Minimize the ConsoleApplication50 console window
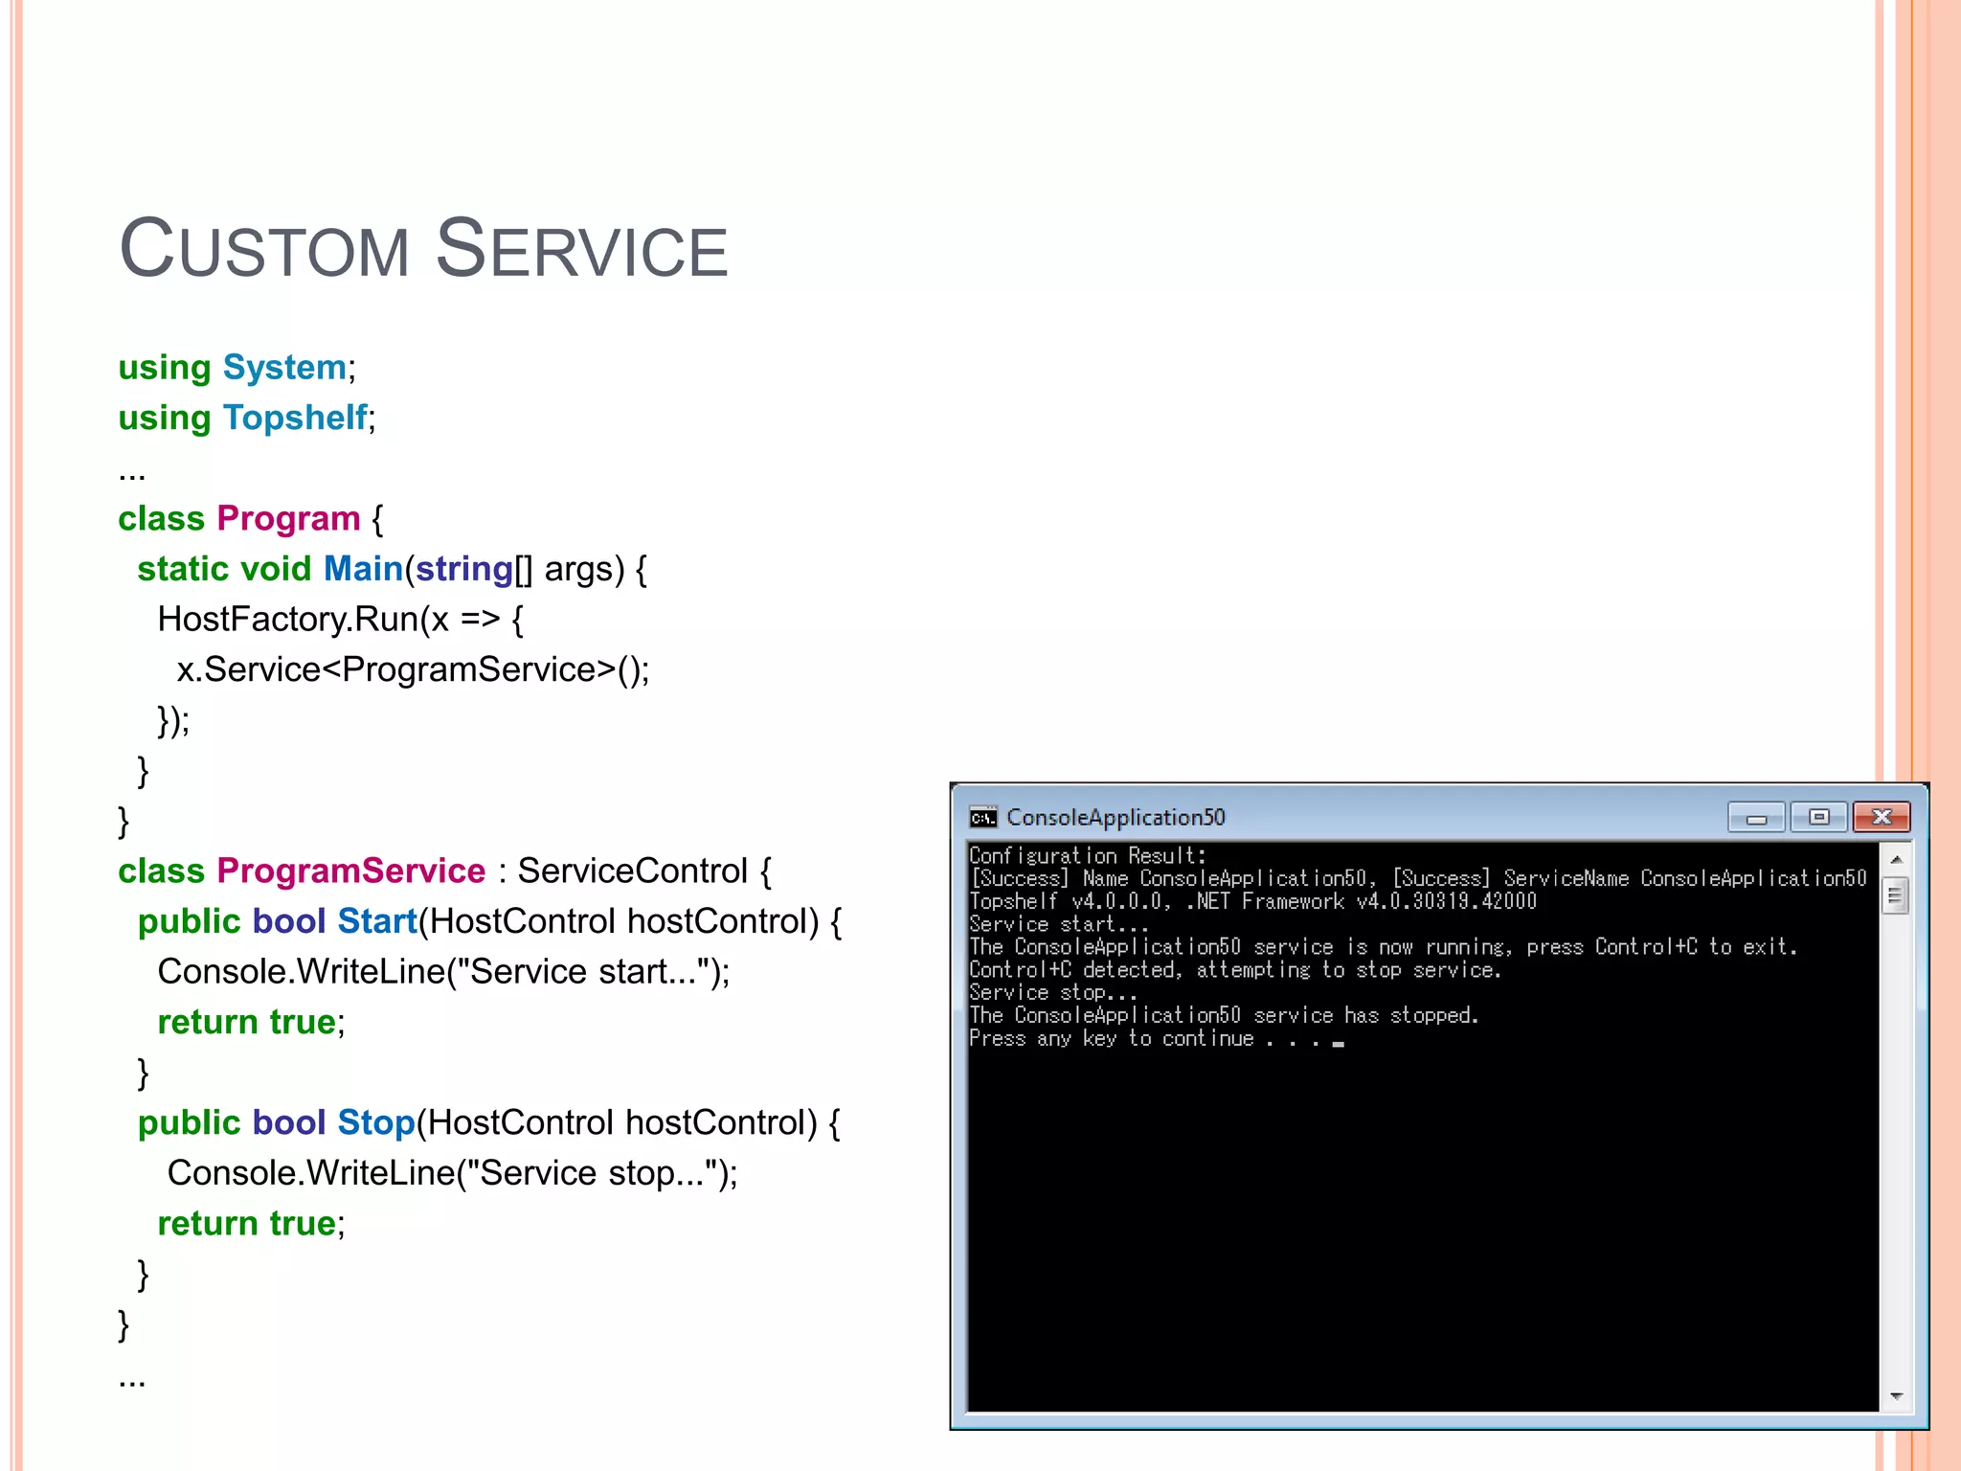The image size is (1961, 1471). (x=1756, y=817)
